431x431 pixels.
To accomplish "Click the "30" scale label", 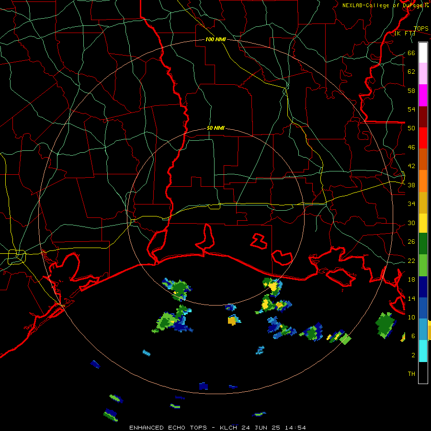I will point(411,223).
